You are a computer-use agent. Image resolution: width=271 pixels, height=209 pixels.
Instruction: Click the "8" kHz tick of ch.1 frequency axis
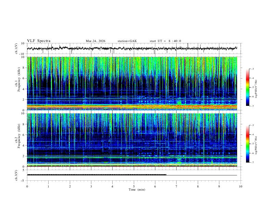[24, 68]
